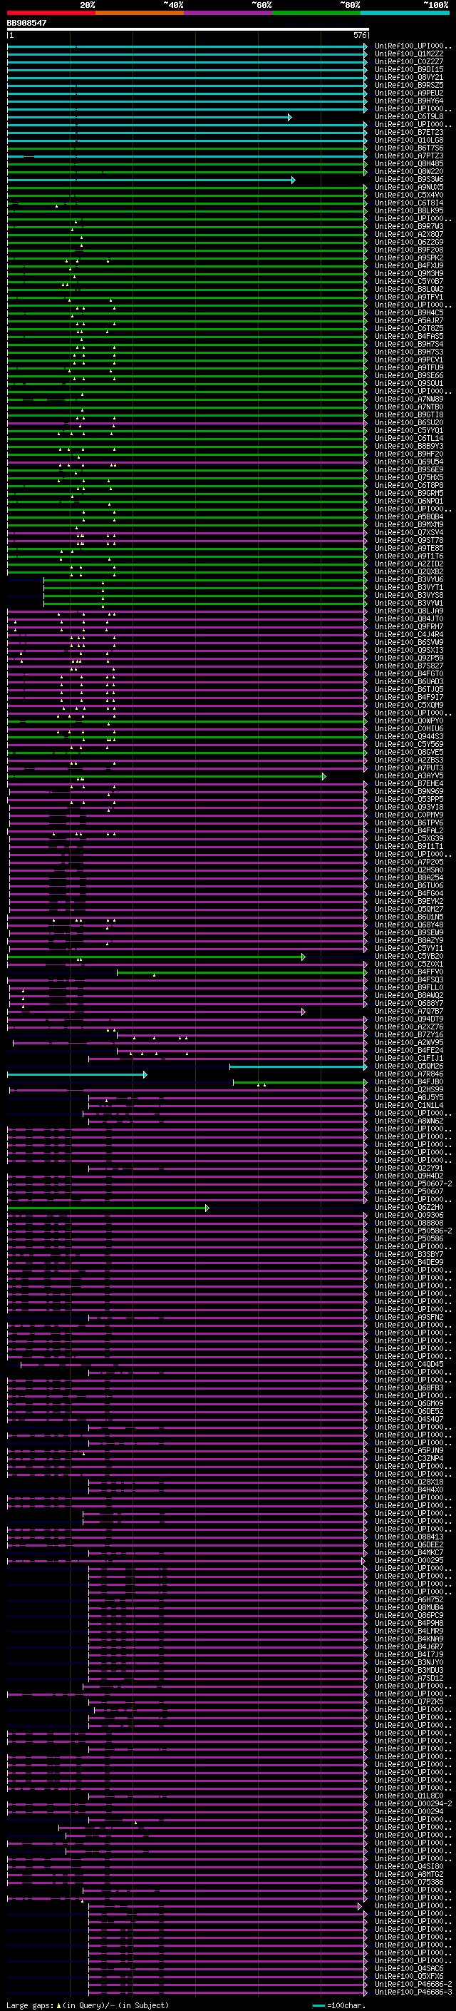Click the query ID BB908547

26,23
